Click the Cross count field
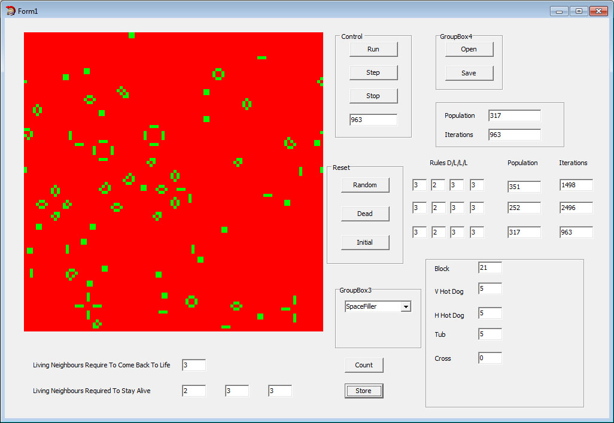 490,358
